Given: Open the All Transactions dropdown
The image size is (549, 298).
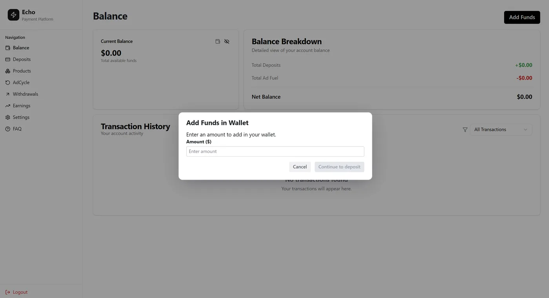Looking at the screenshot, I should [x=501, y=130].
